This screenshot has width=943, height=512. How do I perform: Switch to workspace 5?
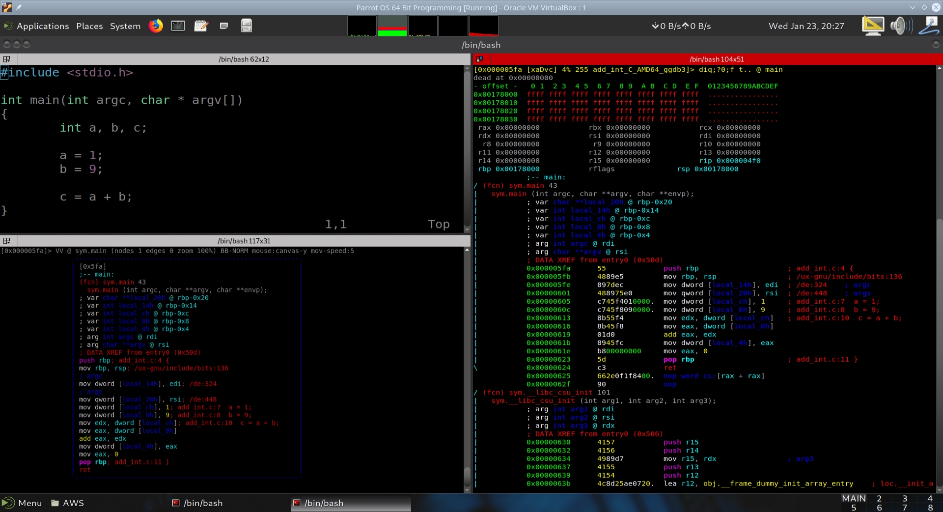coord(854,508)
